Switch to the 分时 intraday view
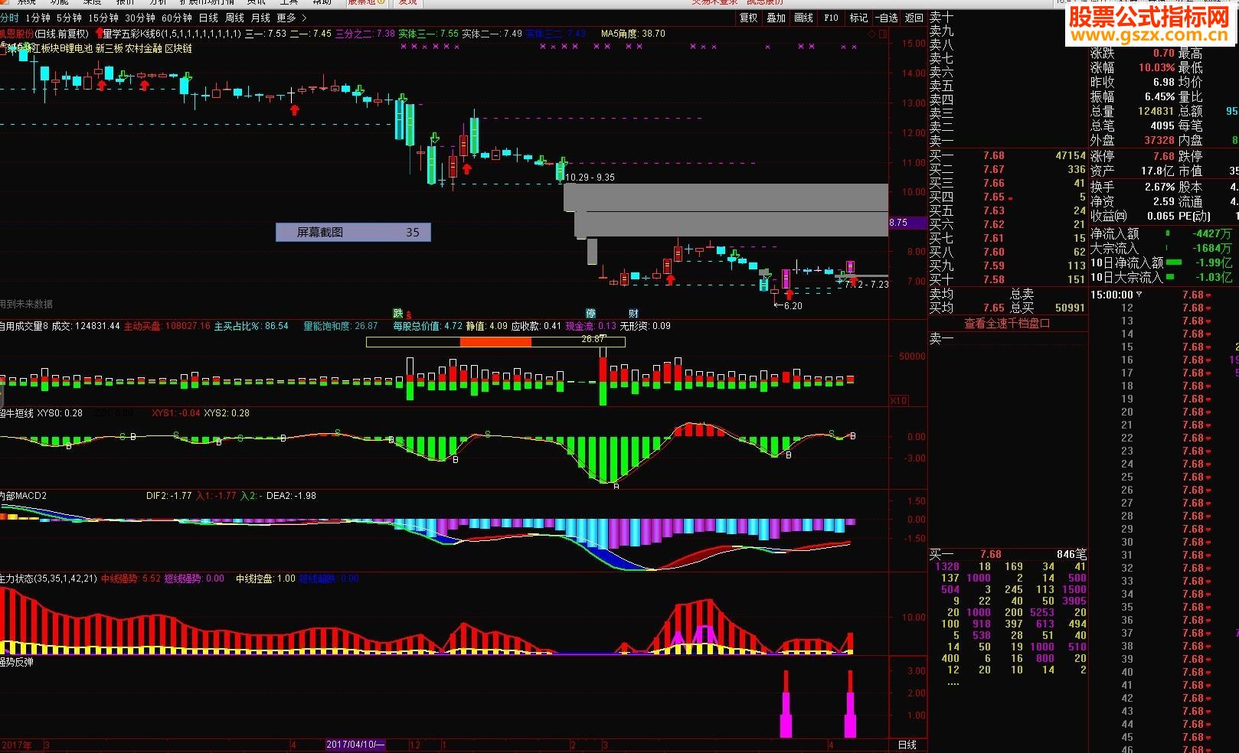The width and height of the screenshot is (1239, 753). tap(9, 18)
